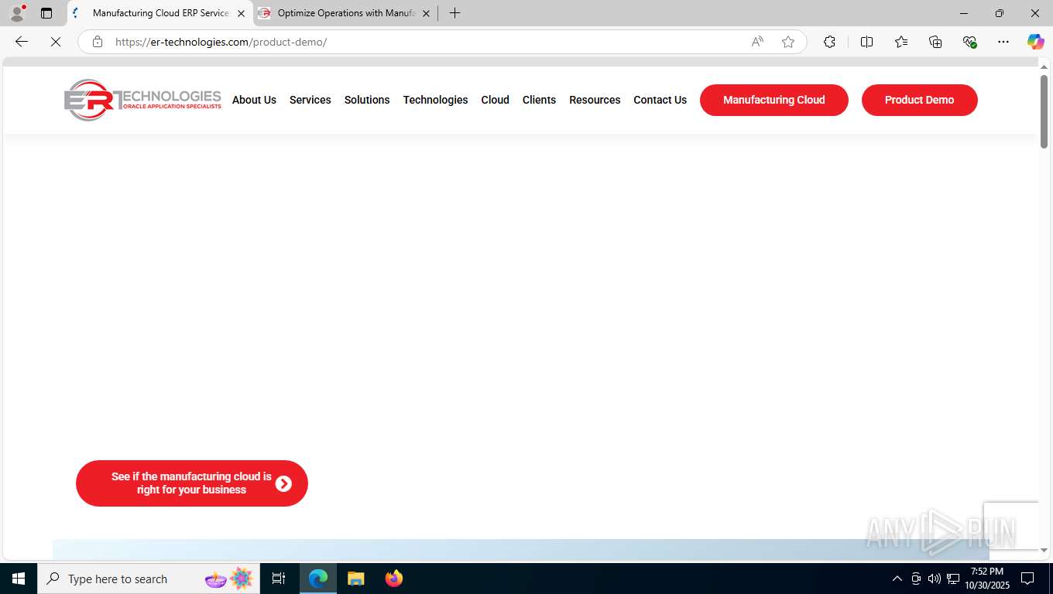Open the network status tray icon
The image size is (1053, 594).
(953, 579)
